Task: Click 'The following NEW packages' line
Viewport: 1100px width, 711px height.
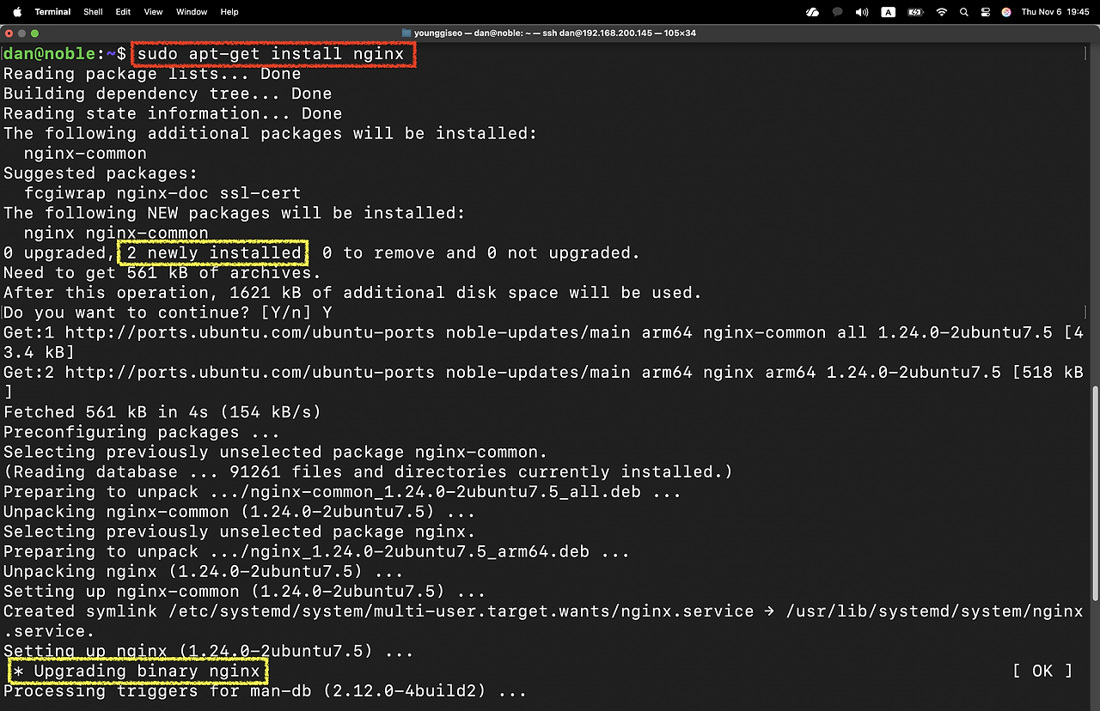Action: (x=235, y=213)
